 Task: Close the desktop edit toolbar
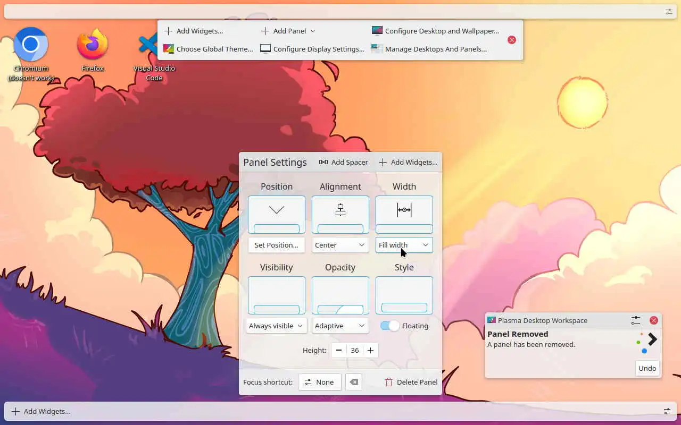point(511,40)
